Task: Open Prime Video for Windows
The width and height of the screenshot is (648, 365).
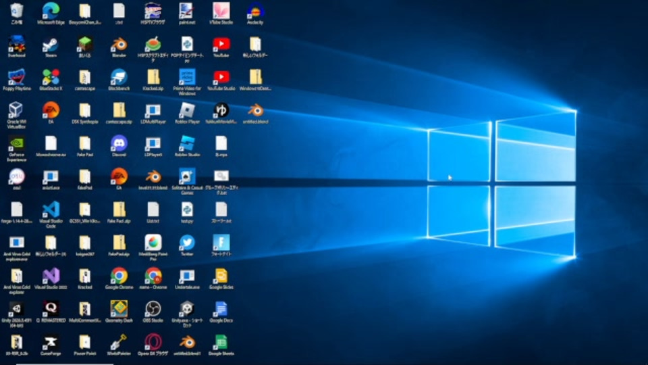Action: (187, 77)
